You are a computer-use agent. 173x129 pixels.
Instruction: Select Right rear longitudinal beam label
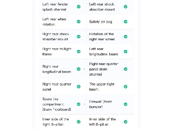coord(57,69)
